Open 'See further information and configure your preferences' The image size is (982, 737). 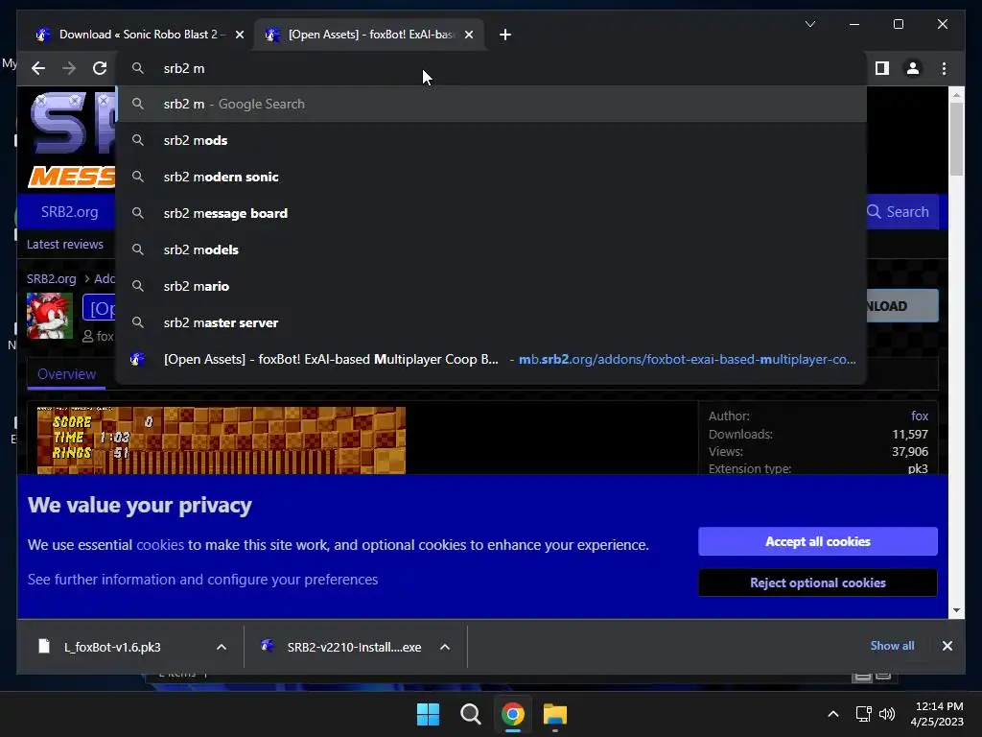pos(203,580)
